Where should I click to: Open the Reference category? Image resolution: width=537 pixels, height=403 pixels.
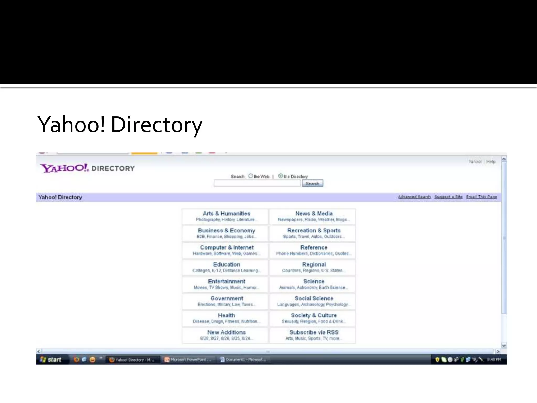tap(314, 247)
